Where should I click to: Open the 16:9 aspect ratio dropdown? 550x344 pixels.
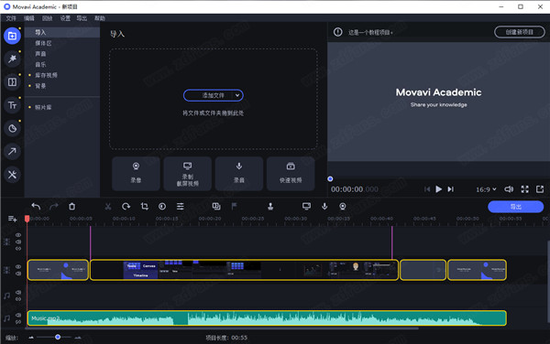pyautogui.click(x=486, y=189)
